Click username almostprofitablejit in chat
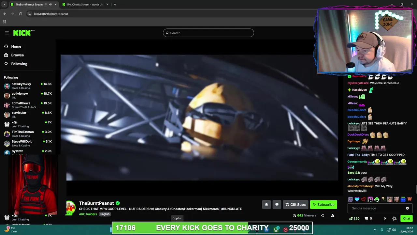Screen dimensions: 417x235 click(x=361, y=186)
